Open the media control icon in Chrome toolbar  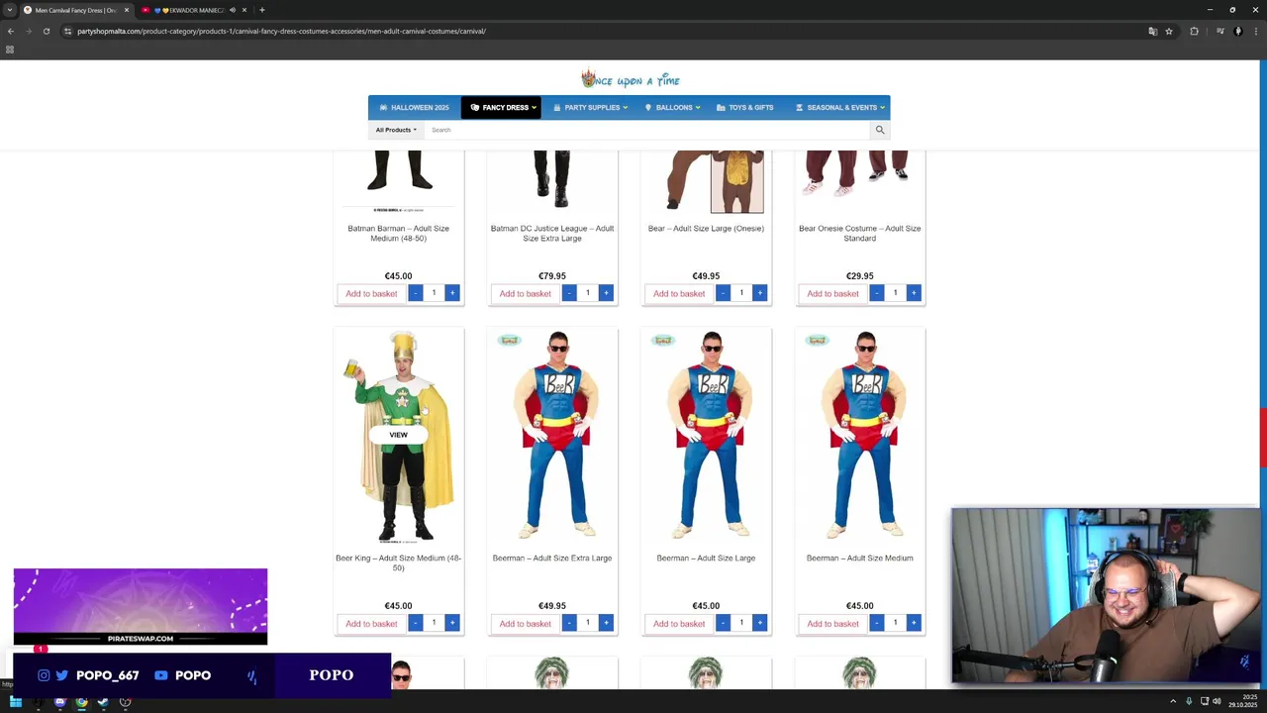pos(1220,31)
